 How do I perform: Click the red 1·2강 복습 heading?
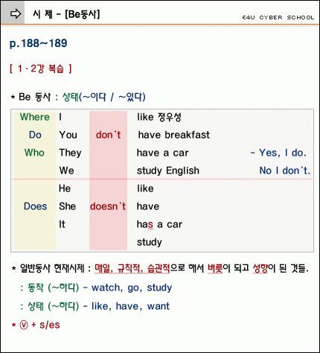point(41,69)
